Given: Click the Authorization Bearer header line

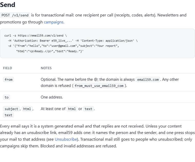Looking at the screenshot, I should pos(73,41).
